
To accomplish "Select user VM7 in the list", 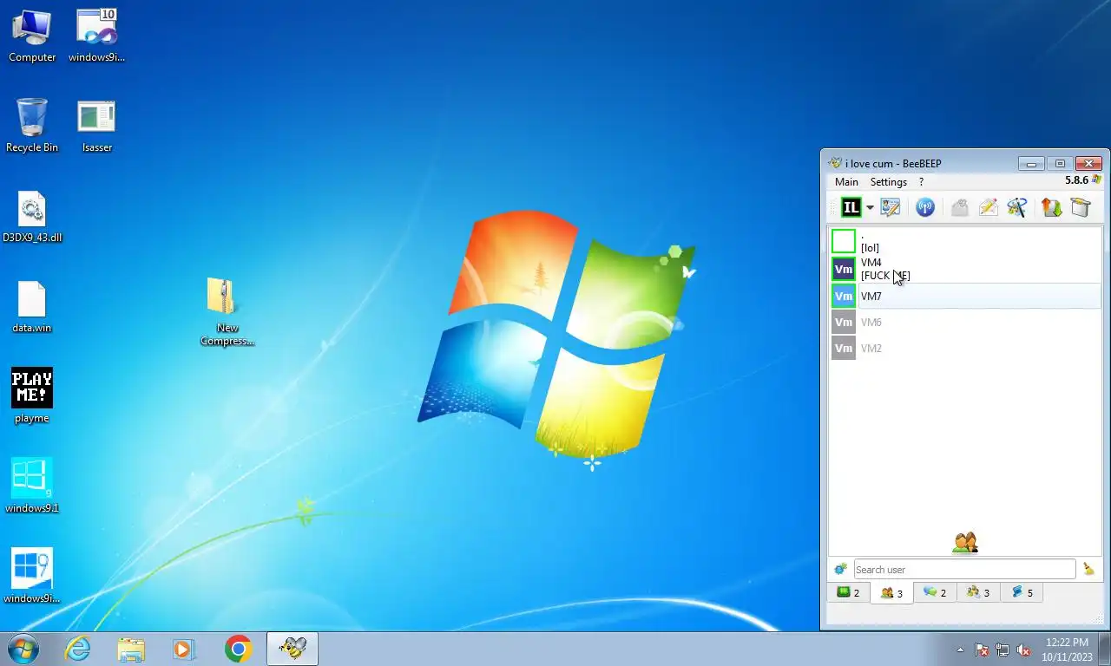I will 965,296.
